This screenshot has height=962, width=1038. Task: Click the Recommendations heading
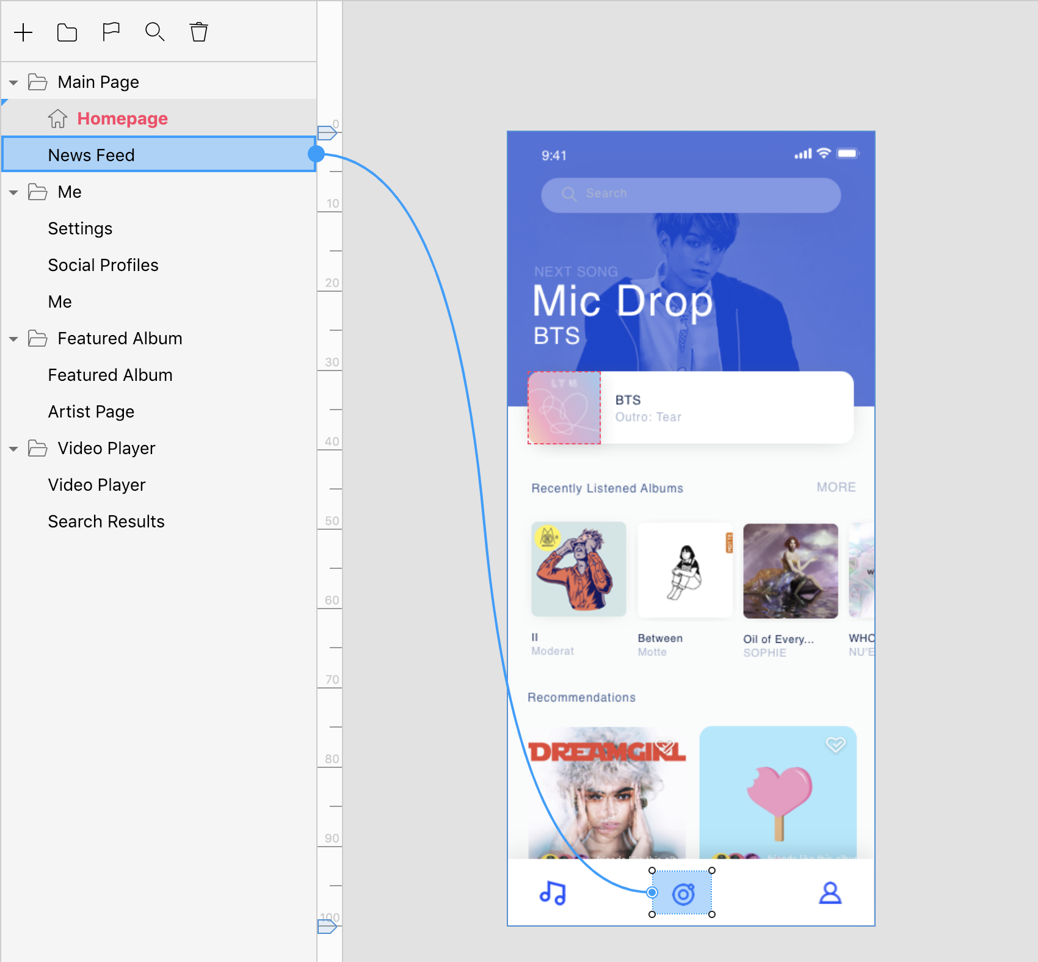[581, 697]
